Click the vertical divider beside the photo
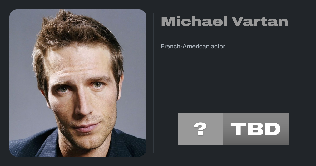Image resolution: width=316 pixels, height=166 pixels. [x=154, y=83]
